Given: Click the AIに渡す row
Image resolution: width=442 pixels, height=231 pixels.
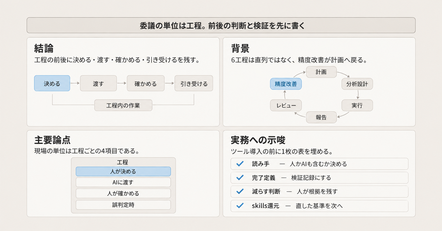Looking at the screenshot, I should click(123, 182).
